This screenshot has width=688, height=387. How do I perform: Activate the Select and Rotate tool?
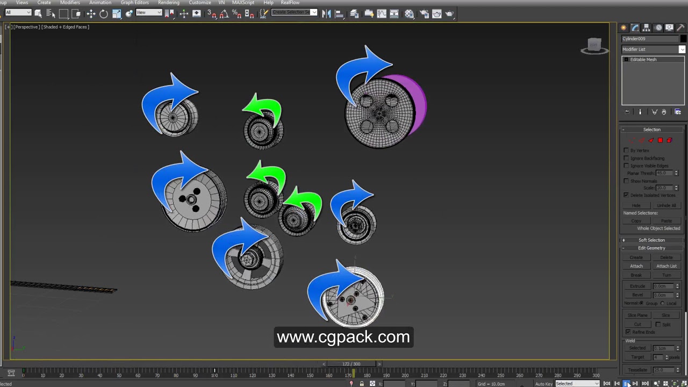click(x=104, y=13)
